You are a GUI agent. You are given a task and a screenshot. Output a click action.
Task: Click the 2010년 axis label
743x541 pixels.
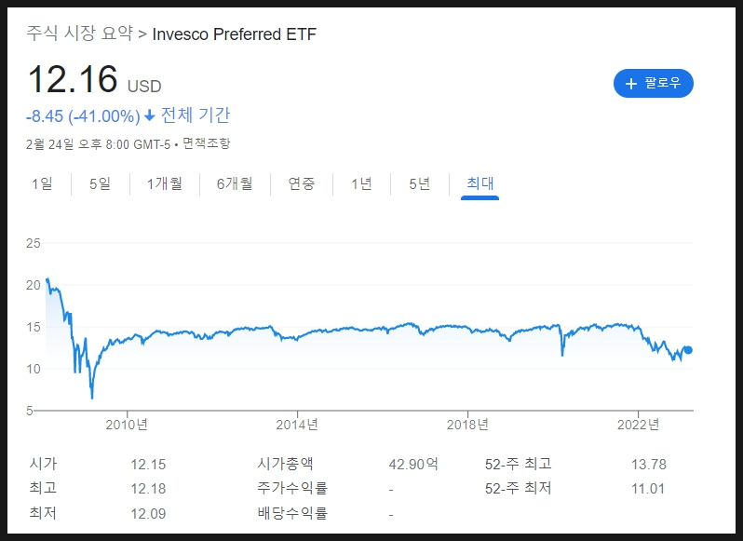click(x=127, y=425)
